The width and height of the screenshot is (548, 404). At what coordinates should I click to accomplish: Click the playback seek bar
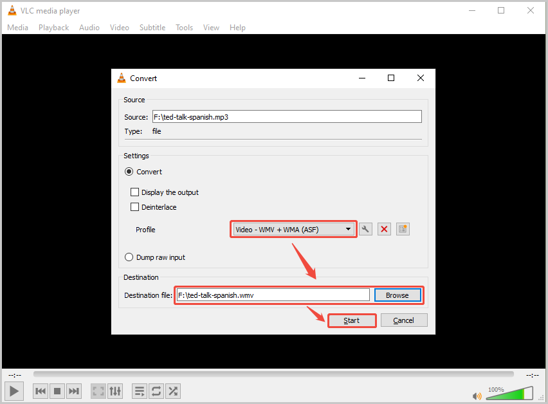[x=273, y=374]
